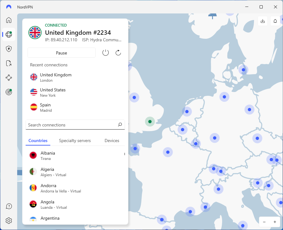Close the NordVPN window

(276, 7)
